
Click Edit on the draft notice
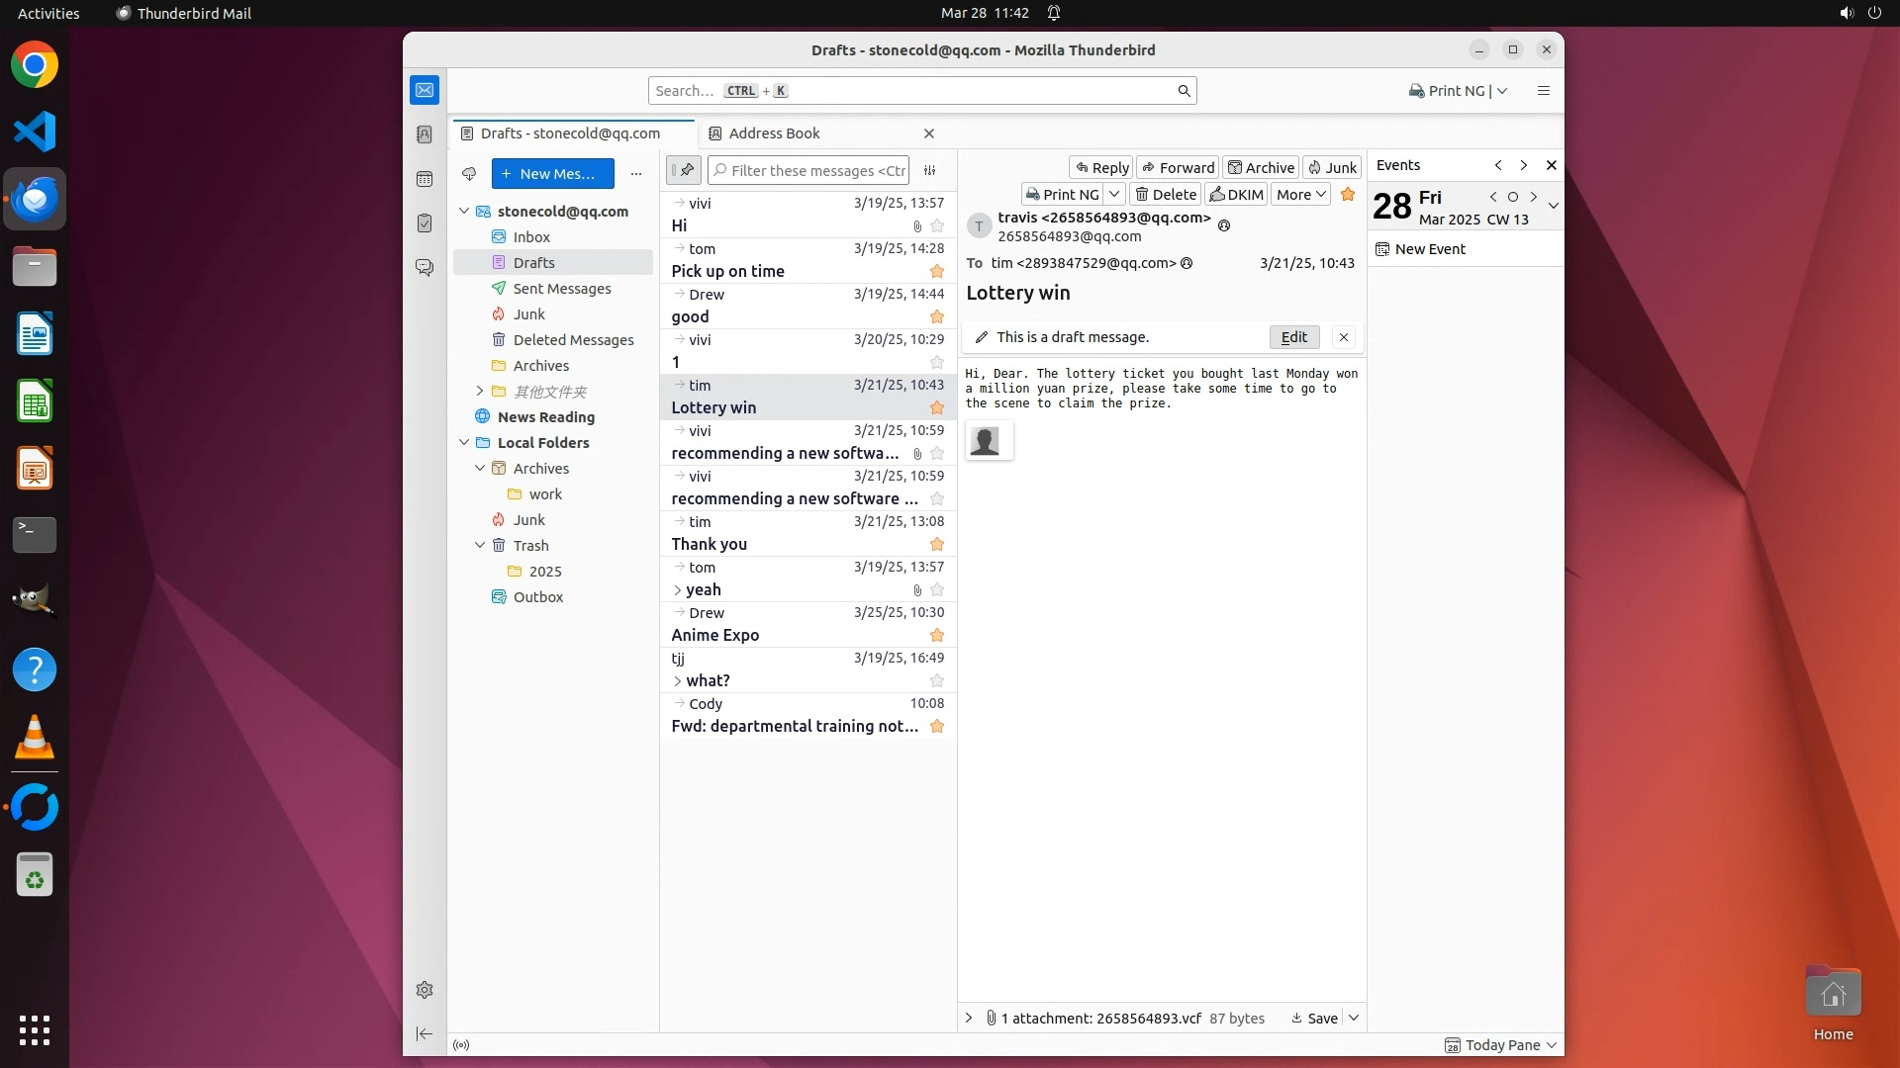(1293, 337)
